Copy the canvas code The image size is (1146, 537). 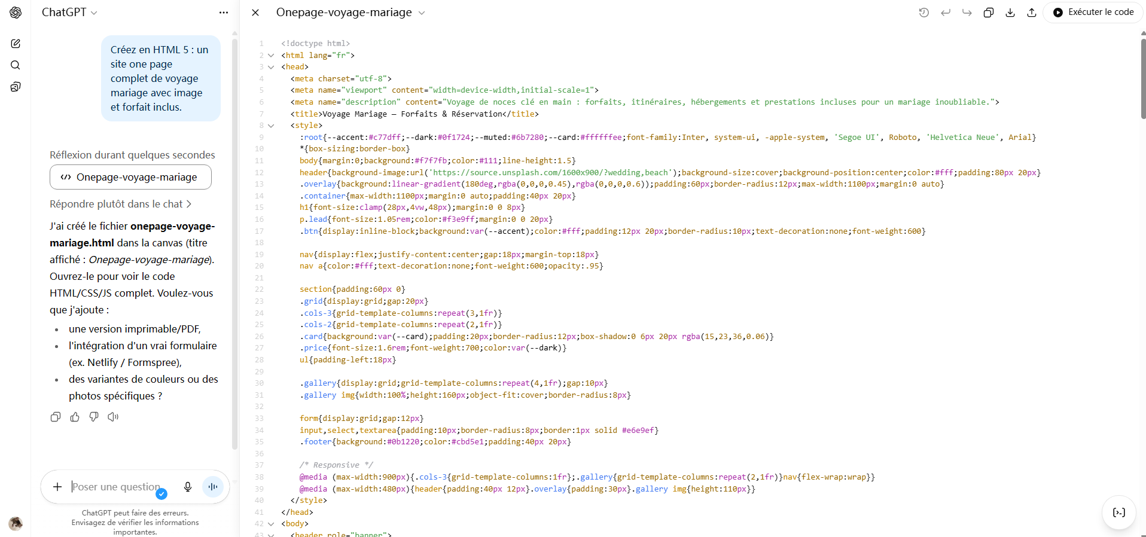[x=989, y=13]
